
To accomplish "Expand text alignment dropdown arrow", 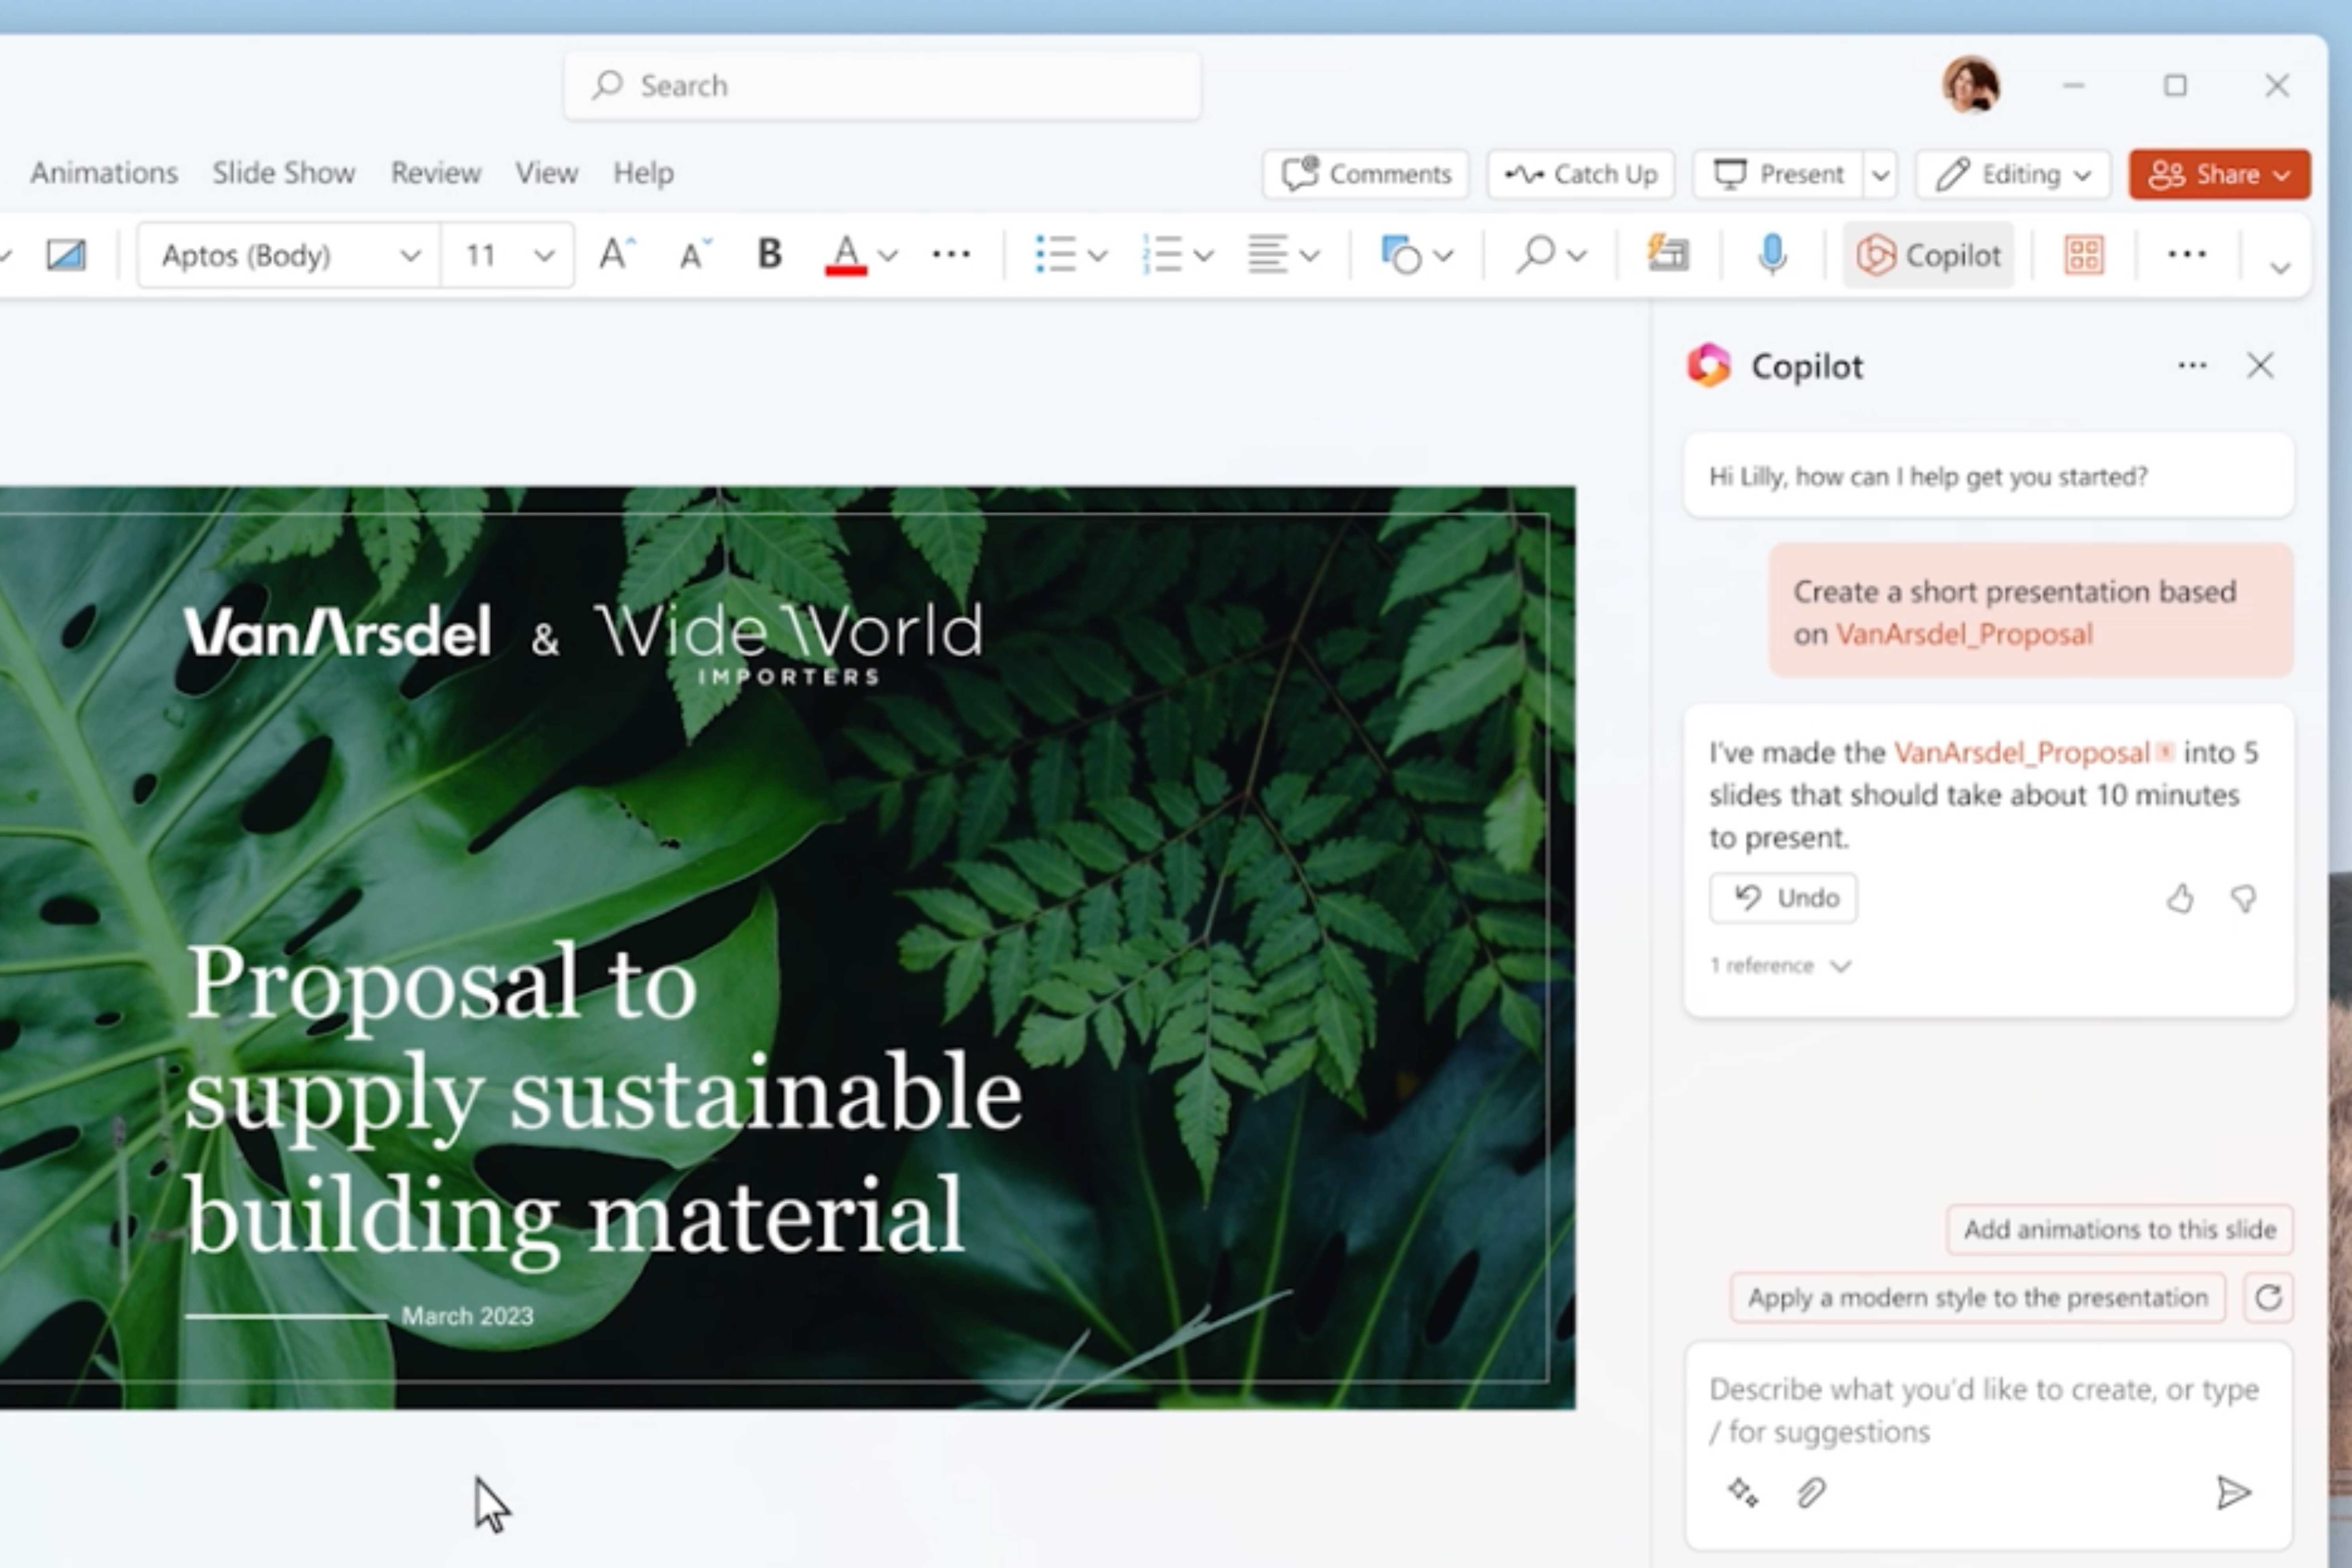I will [1310, 256].
